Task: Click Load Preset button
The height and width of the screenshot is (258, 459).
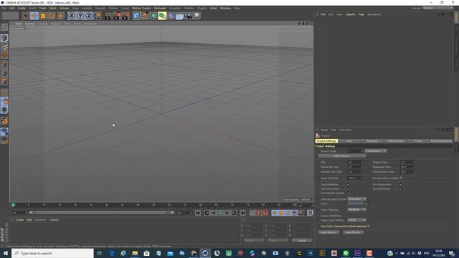Action: [328, 232]
